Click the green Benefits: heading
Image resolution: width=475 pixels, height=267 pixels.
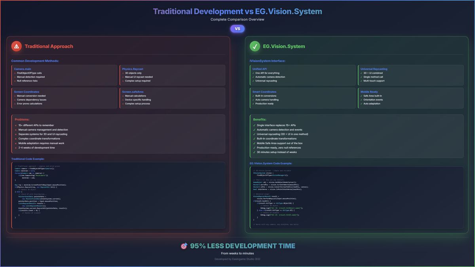click(260, 119)
